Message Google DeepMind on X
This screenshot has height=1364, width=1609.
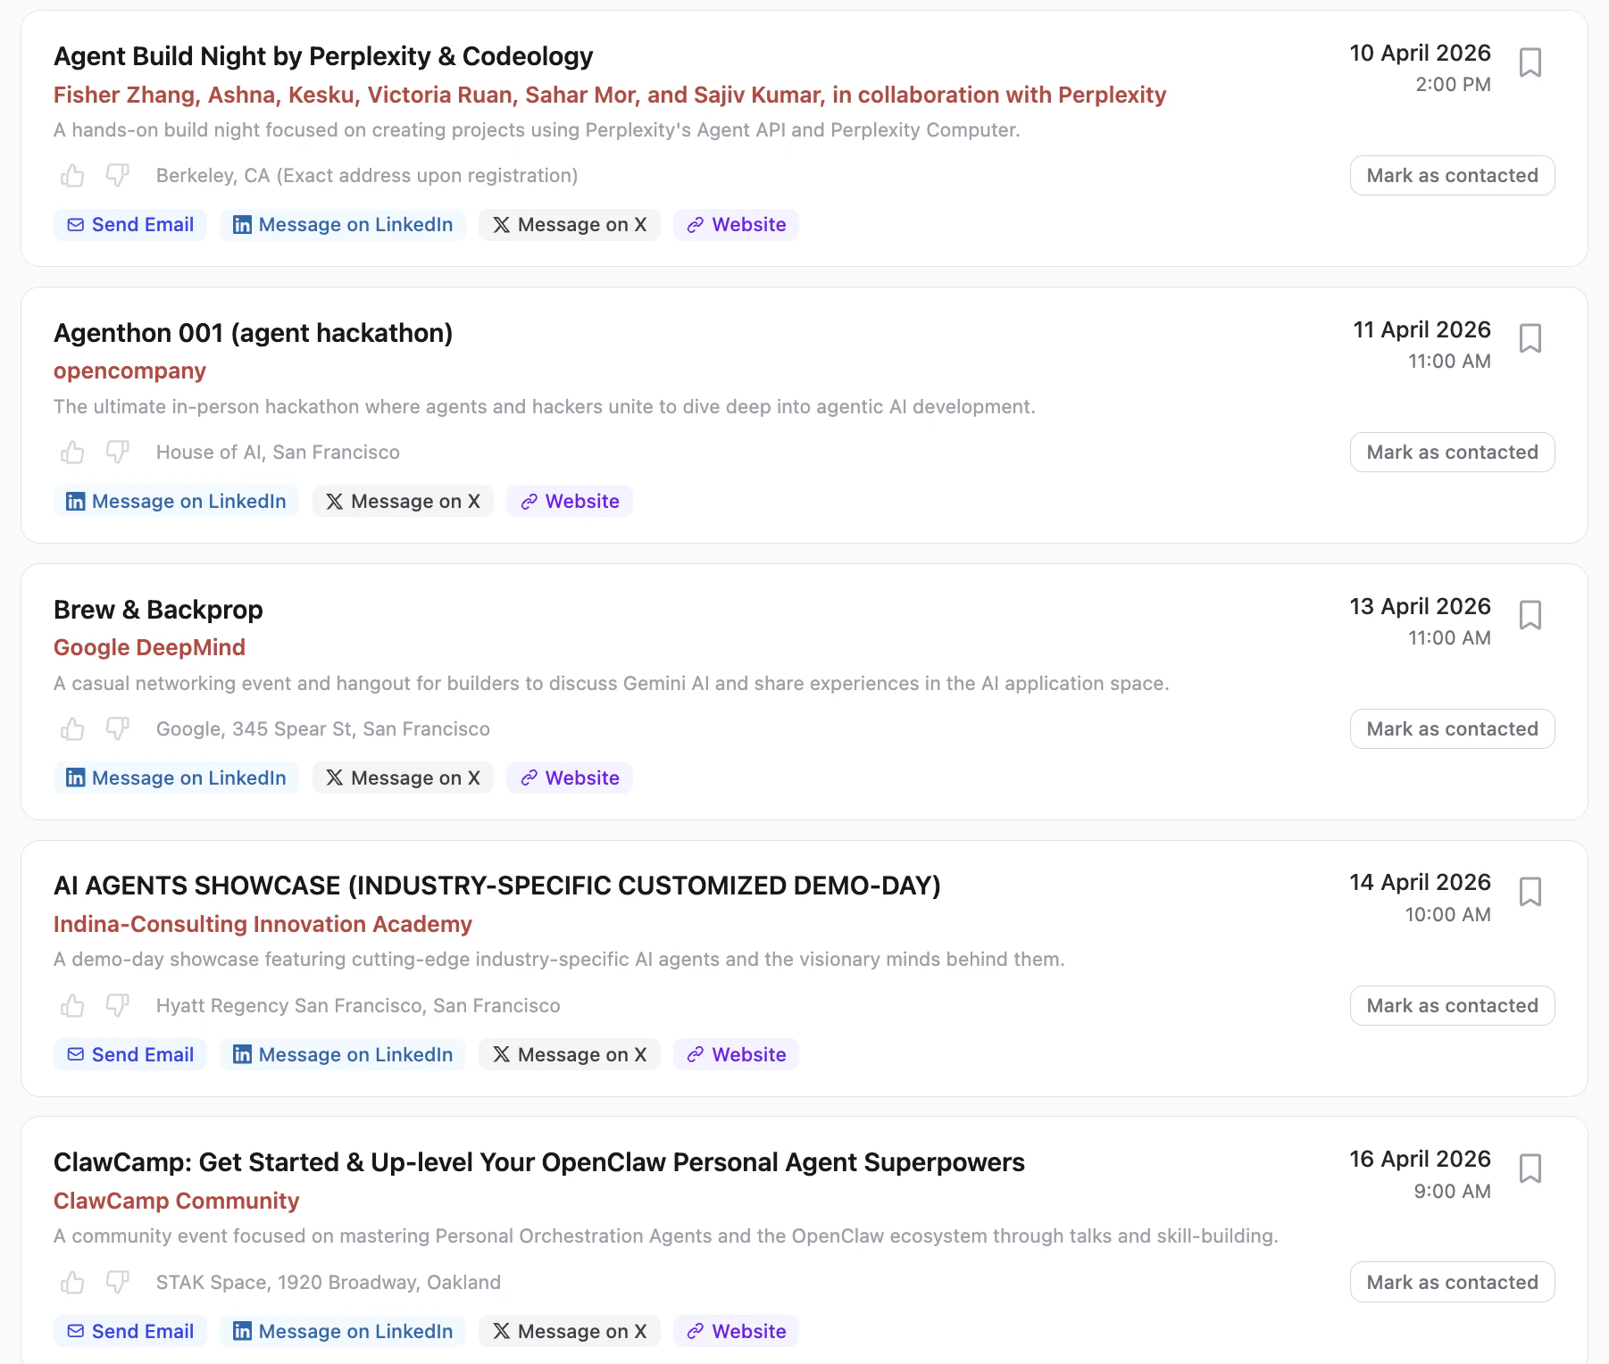click(403, 778)
